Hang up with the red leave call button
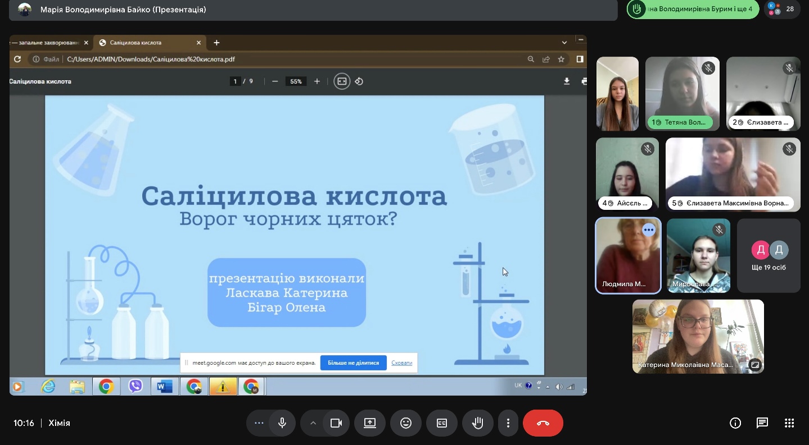The width and height of the screenshot is (809, 445). click(x=543, y=423)
